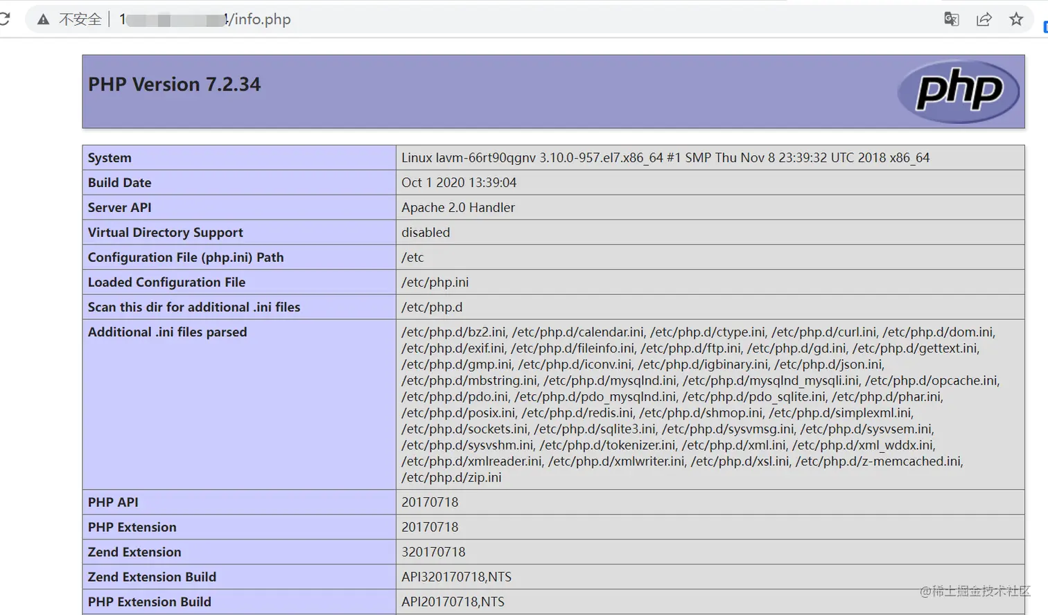Click the Additional .ini files parsed label
Screen dimensions: 1048x615
coord(167,332)
